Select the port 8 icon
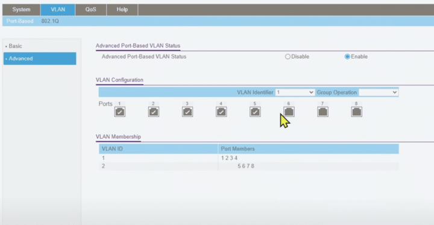Screen dimensions: 434x225 (356, 112)
